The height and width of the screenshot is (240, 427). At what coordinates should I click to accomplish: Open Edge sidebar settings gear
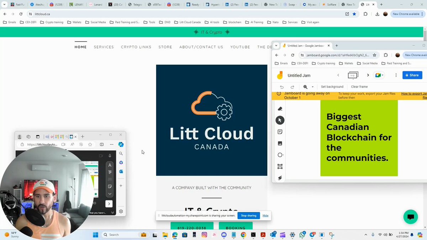tap(121, 211)
